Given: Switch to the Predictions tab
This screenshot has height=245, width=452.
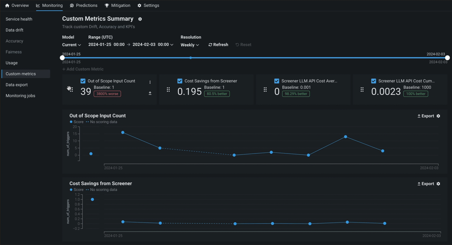Looking at the screenshot, I should (84, 5).
